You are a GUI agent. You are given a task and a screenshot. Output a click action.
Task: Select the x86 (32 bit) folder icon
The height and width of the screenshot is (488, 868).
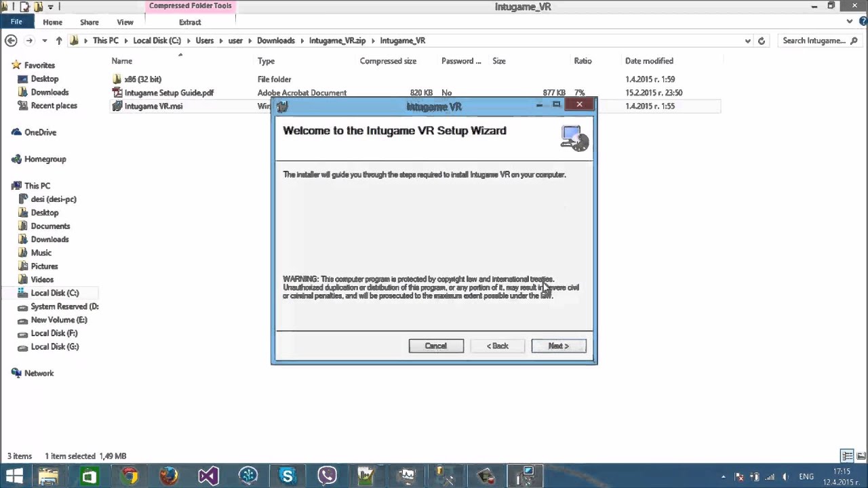click(x=117, y=79)
